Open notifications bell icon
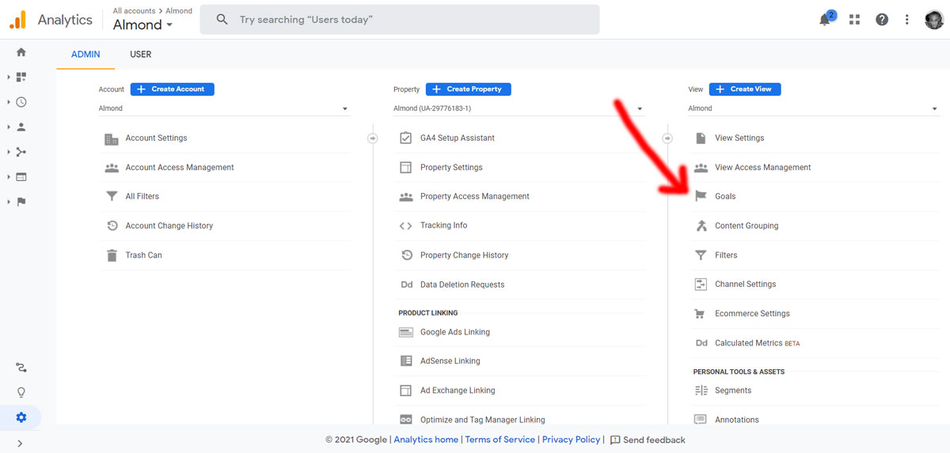 [x=825, y=20]
